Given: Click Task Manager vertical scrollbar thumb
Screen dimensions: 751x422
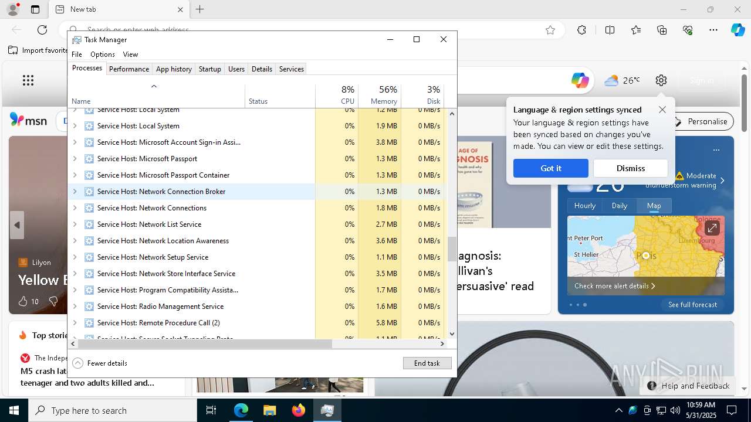Looking at the screenshot, I should (x=452, y=249).
